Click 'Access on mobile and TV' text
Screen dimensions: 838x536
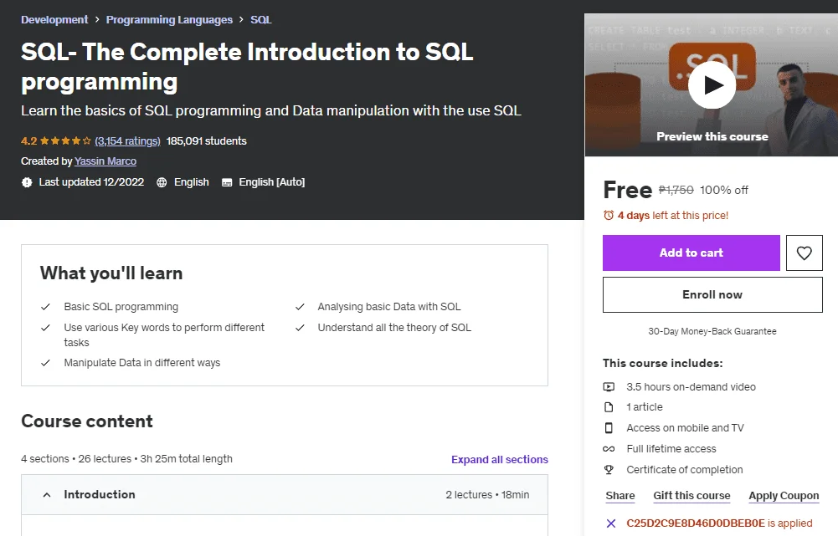pyautogui.click(x=685, y=427)
